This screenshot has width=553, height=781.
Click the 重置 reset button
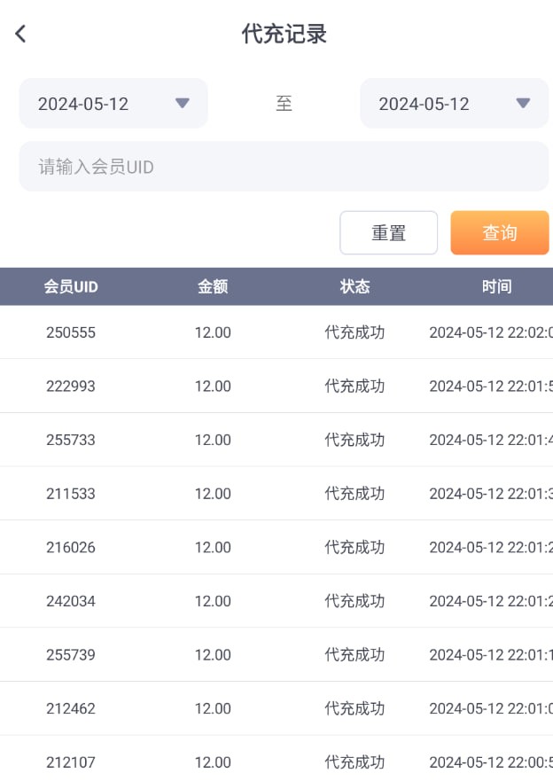388,233
